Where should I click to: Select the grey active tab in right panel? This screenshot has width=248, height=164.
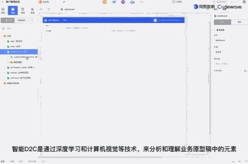[x=223, y=22]
